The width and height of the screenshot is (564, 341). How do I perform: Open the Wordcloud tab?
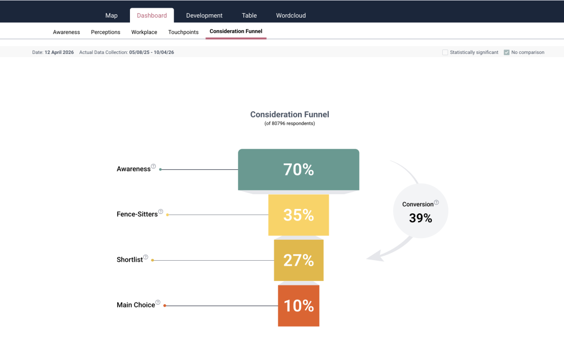point(291,15)
